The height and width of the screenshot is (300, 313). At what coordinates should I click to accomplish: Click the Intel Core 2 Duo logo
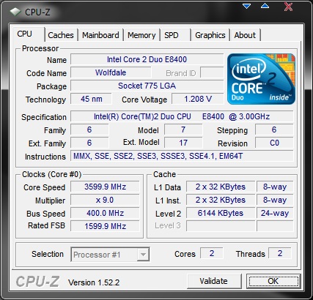point(261,79)
